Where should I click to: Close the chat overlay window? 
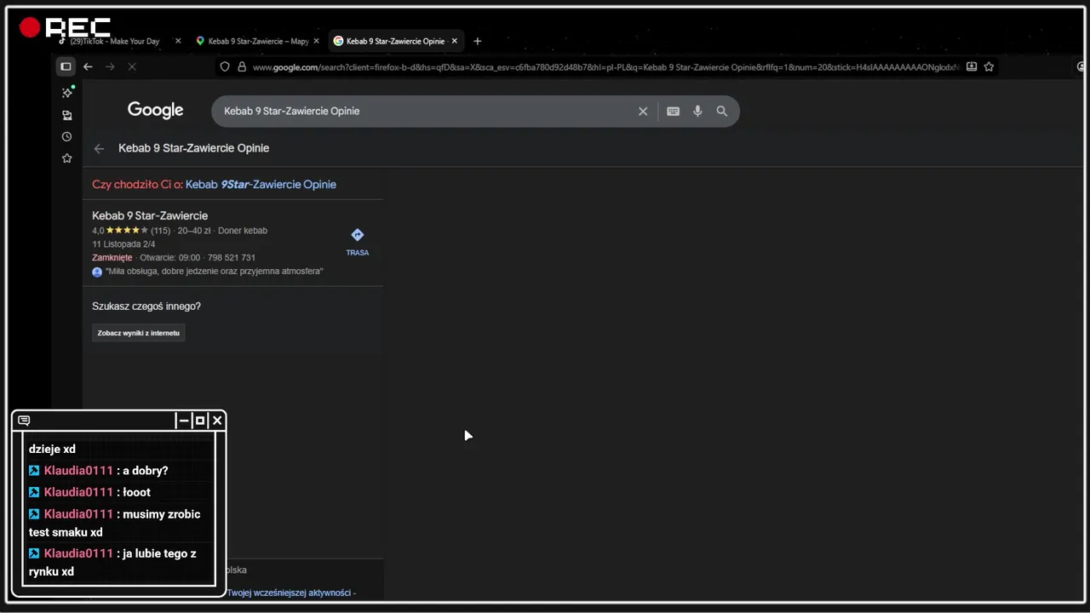coord(217,421)
